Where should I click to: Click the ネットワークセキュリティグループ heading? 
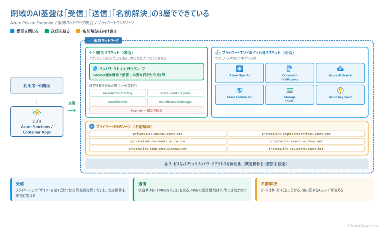122,69
